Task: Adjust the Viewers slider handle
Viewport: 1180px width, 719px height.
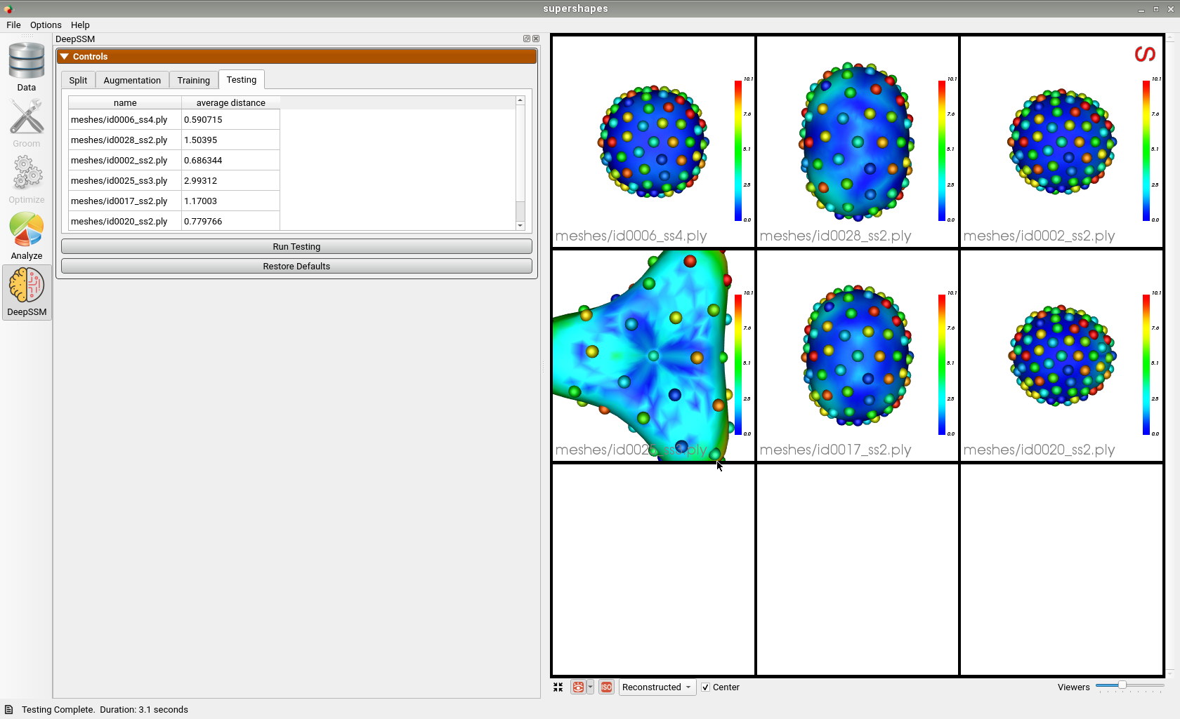Action: point(1122,685)
